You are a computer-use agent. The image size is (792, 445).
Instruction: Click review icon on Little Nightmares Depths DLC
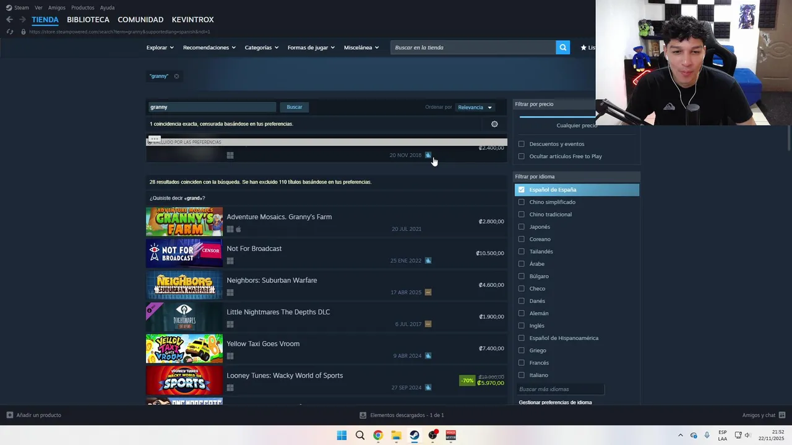coord(428,324)
